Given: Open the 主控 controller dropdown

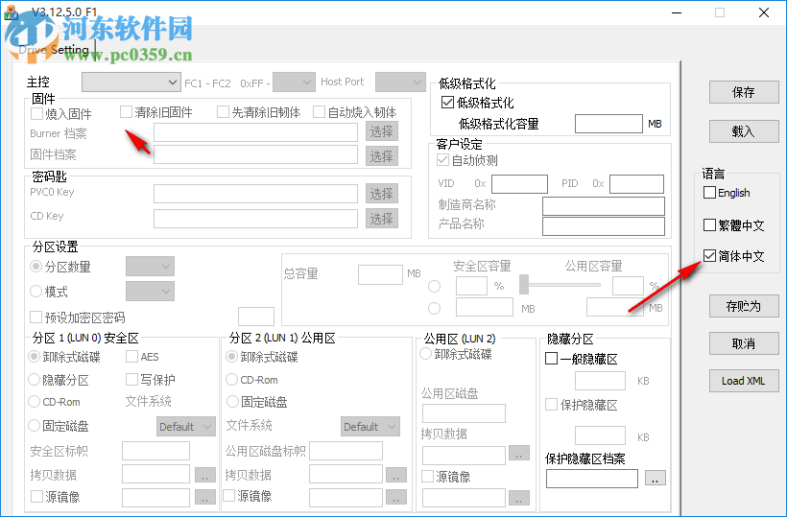Looking at the screenshot, I should (131, 82).
